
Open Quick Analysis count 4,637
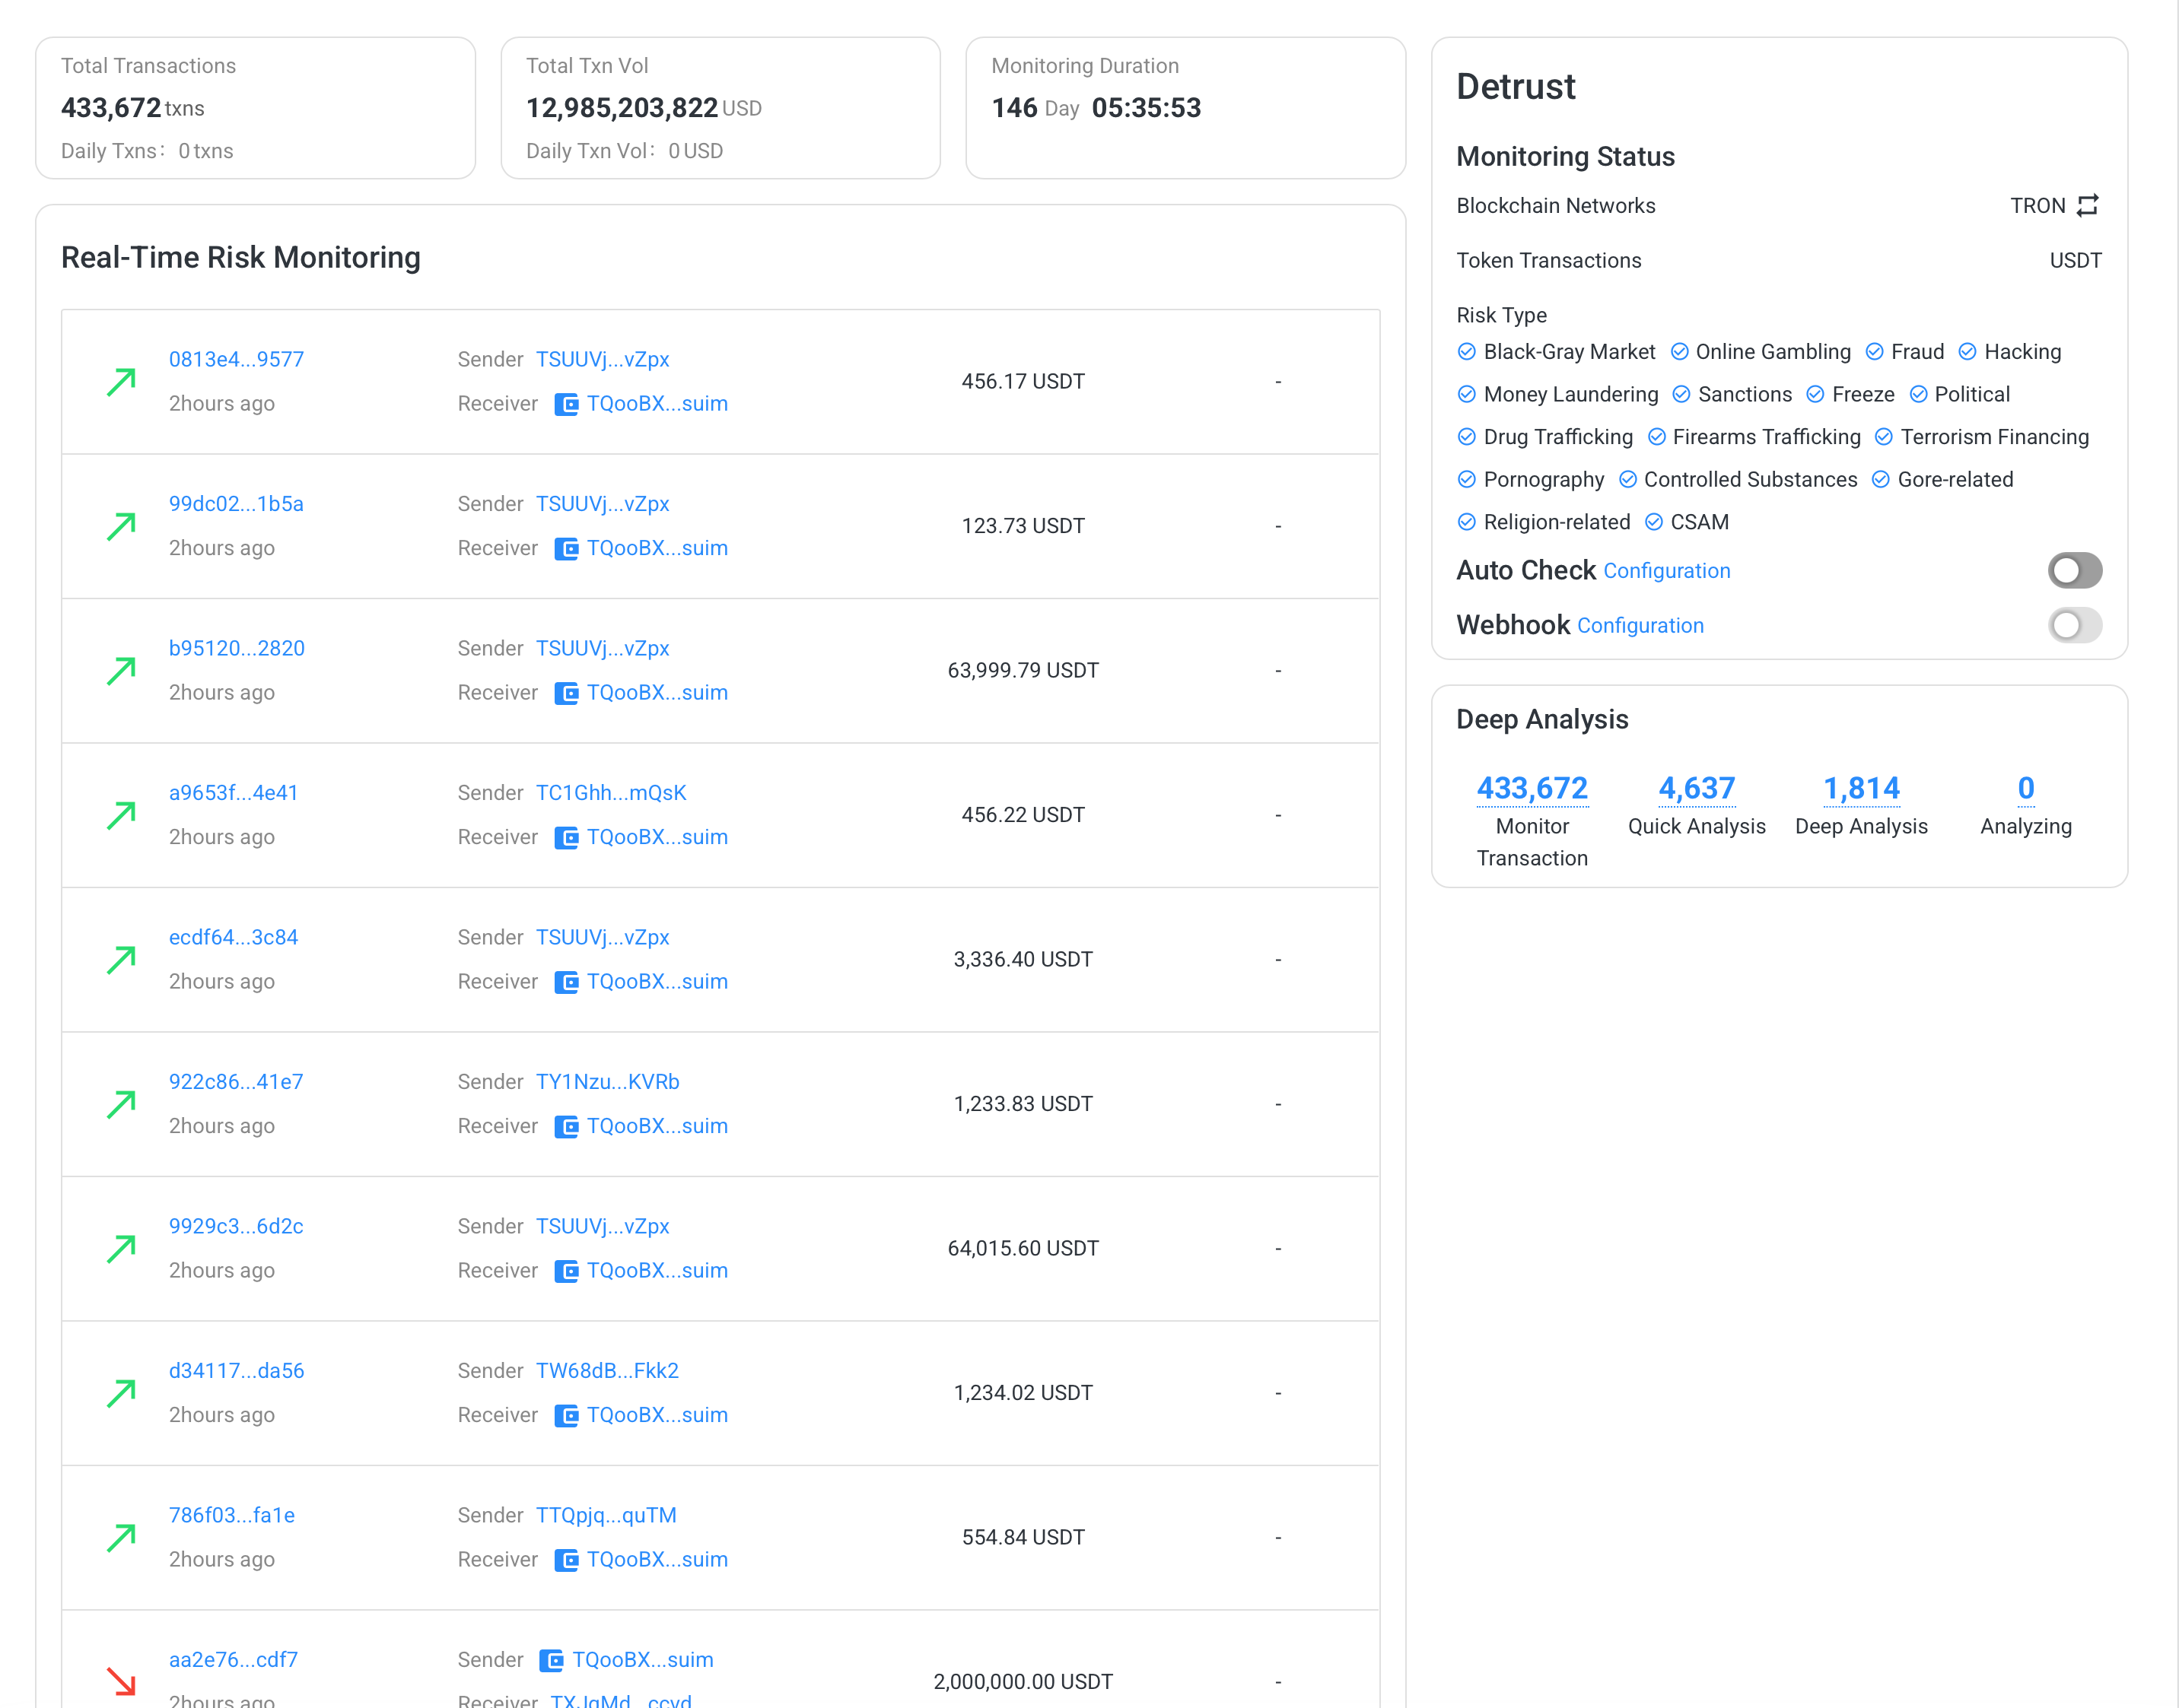click(1696, 789)
